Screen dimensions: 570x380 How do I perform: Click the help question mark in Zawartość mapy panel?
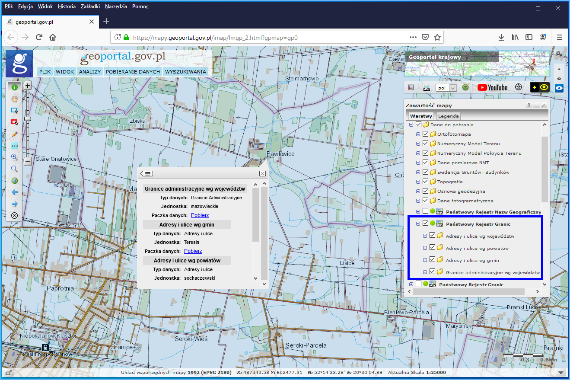click(x=529, y=105)
